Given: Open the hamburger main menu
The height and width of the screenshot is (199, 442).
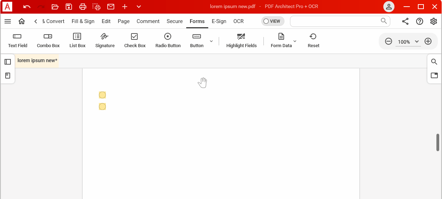Looking at the screenshot, I should coord(8,21).
